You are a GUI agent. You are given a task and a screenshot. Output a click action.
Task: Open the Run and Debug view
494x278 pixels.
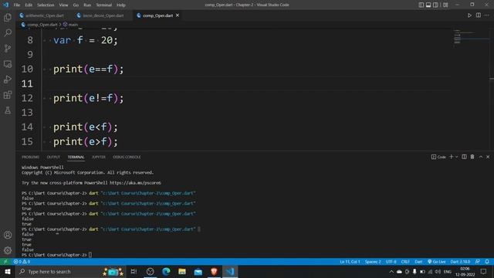8,80
